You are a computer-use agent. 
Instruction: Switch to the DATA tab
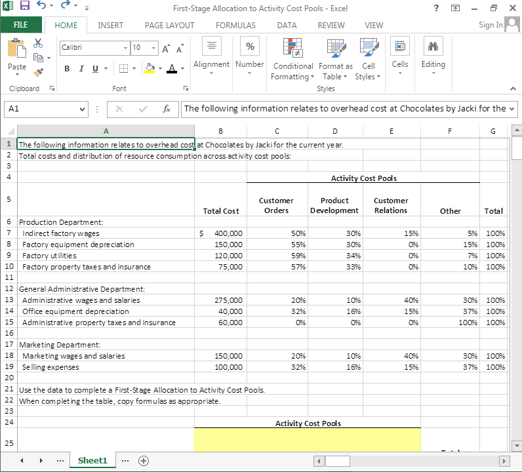(x=287, y=26)
